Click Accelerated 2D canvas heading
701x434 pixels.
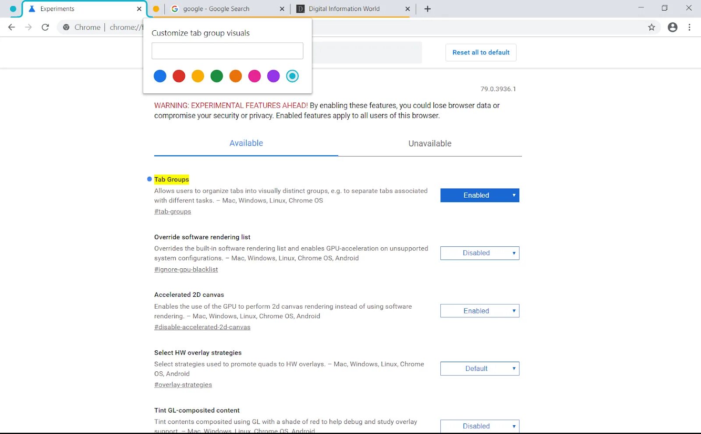189,295
